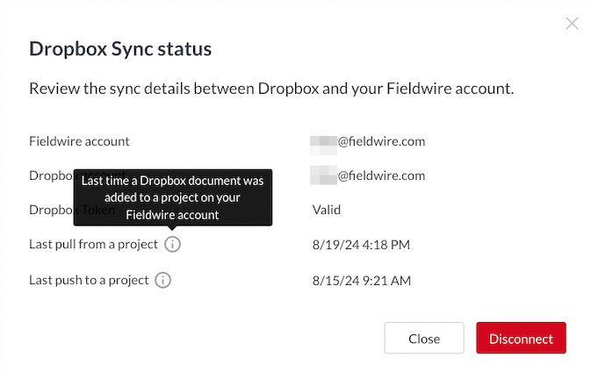Click the Fieldwire account label
591x379 pixels.
[x=79, y=141]
